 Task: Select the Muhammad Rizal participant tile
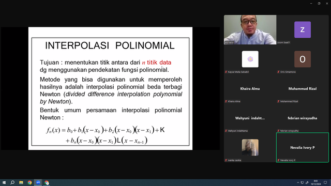tap(303, 88)
